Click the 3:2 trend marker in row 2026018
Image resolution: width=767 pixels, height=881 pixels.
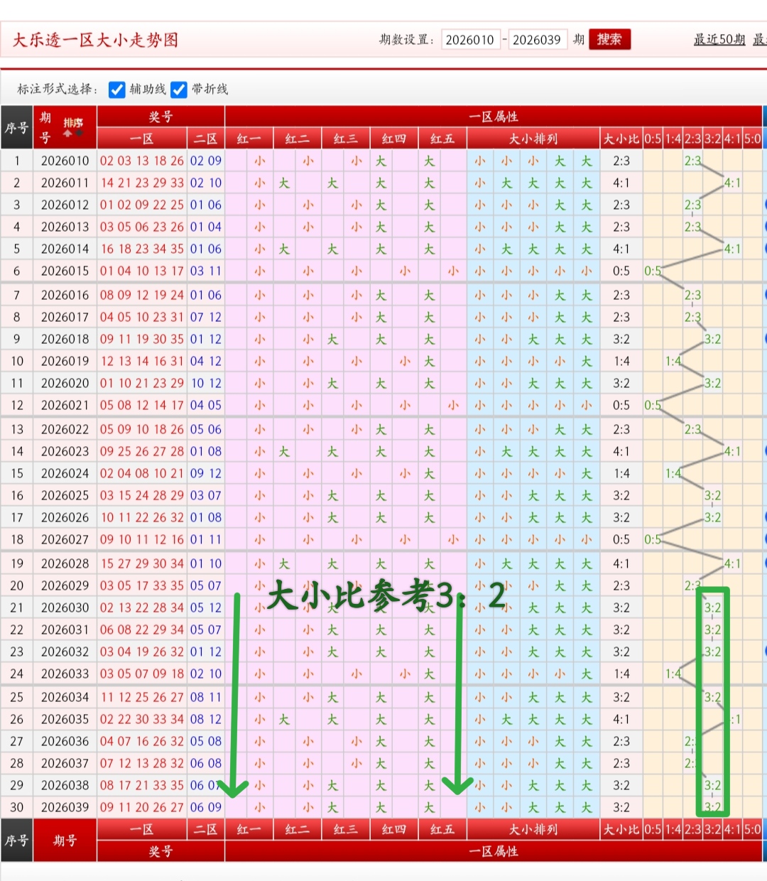pos(712,339)
